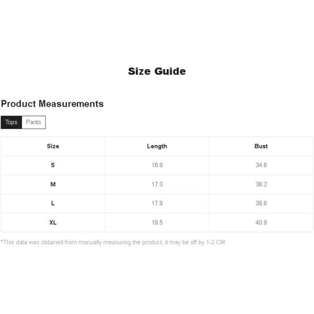Select the S size row label

[53, 165]
